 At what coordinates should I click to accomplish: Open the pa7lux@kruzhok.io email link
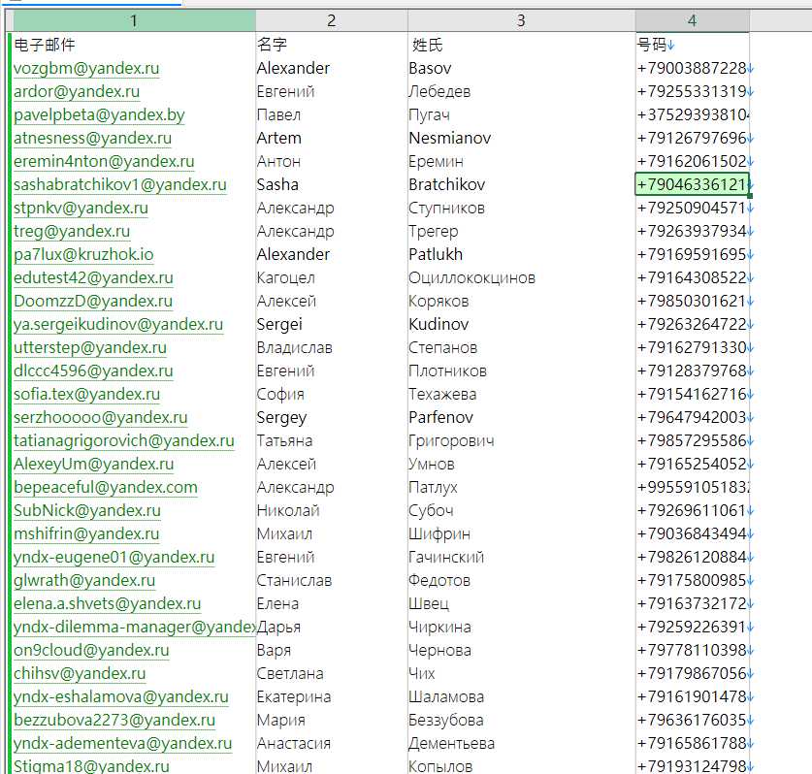tap(83, 255)
